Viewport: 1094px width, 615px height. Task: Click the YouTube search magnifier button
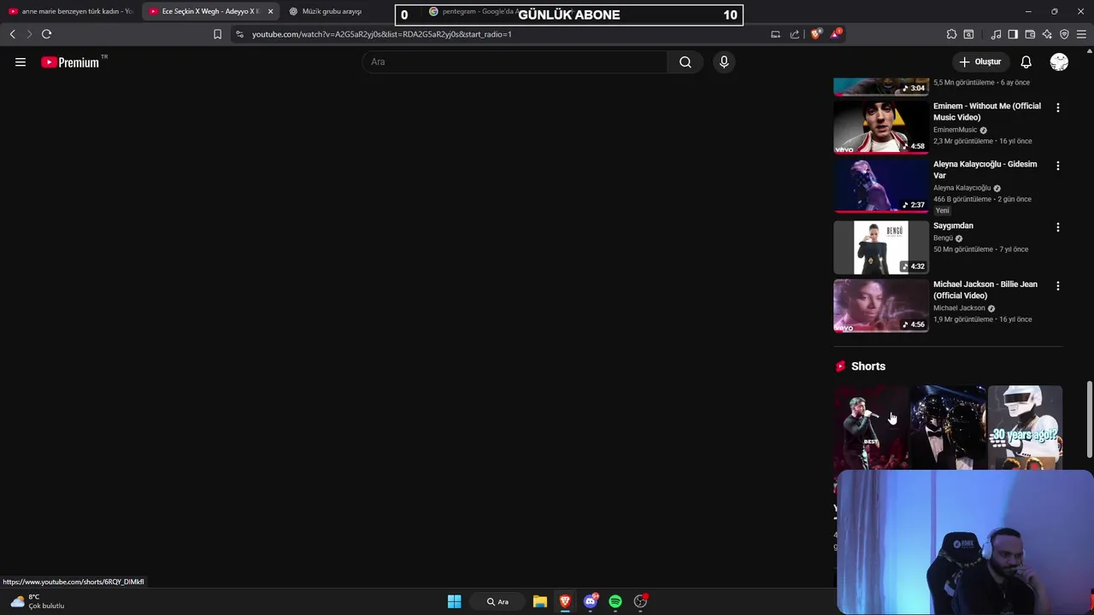click(685, 61)
